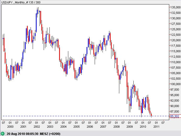This screenshot has width=181, height=136.
Task: Click the 2007 year label on time axis
Action: (103, 127)
